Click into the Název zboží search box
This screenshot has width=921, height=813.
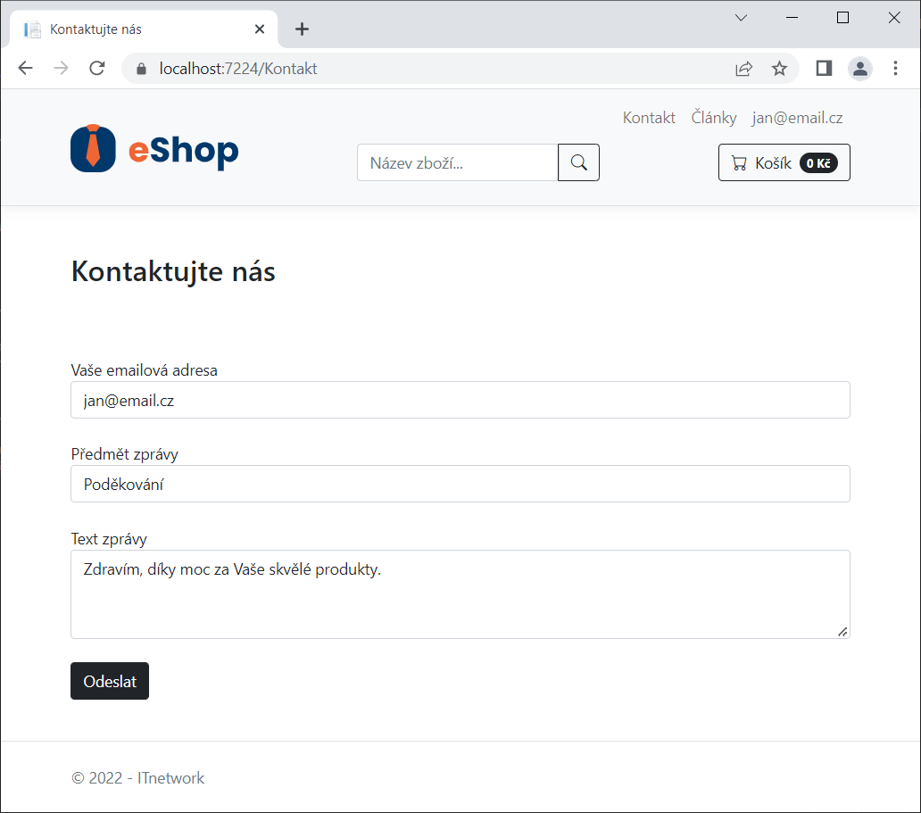[457, 162]
